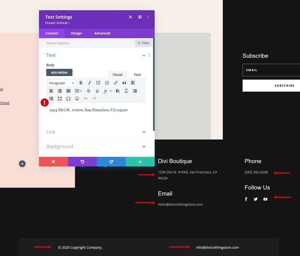
Task: Insert a special character (omega icon)
Action: 68,99
